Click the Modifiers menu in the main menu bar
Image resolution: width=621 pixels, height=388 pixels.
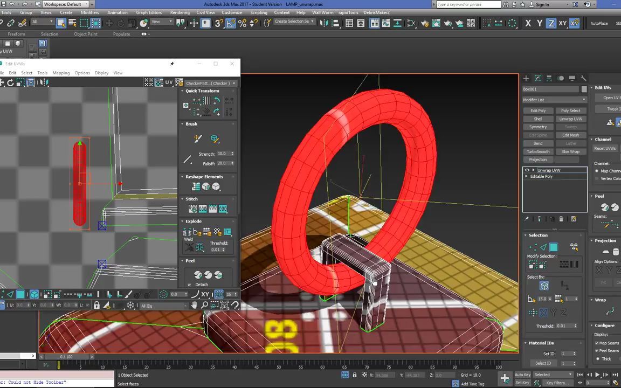click(x=89, y=12)
